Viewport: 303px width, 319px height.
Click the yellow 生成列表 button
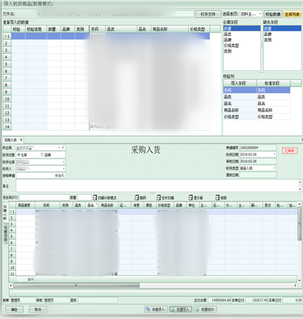292,14
